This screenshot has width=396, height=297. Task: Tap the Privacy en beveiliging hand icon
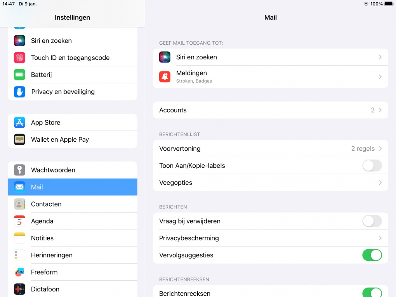[x=19, y=92]
